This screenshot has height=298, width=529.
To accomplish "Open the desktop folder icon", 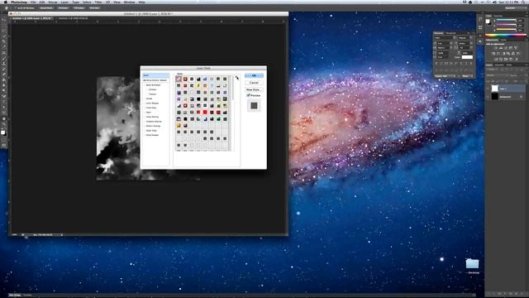I will click(472, 263).
